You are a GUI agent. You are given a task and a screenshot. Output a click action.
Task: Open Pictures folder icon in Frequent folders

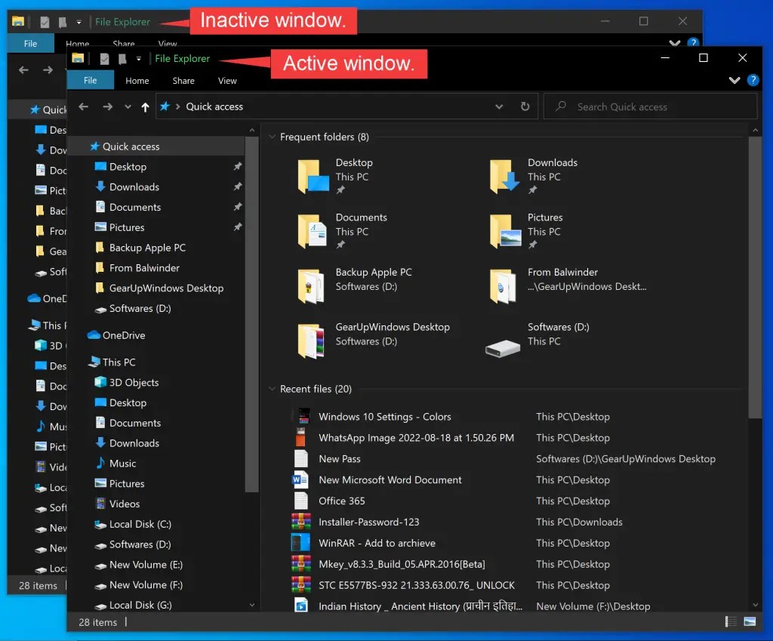[505, 231]
